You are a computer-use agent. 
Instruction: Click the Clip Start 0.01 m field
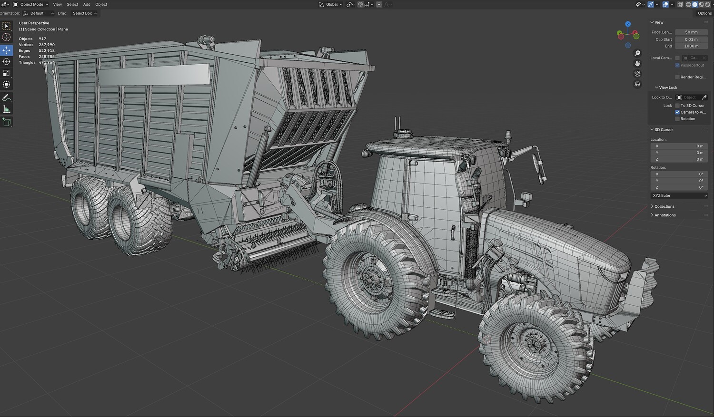(x=691, y=39)
